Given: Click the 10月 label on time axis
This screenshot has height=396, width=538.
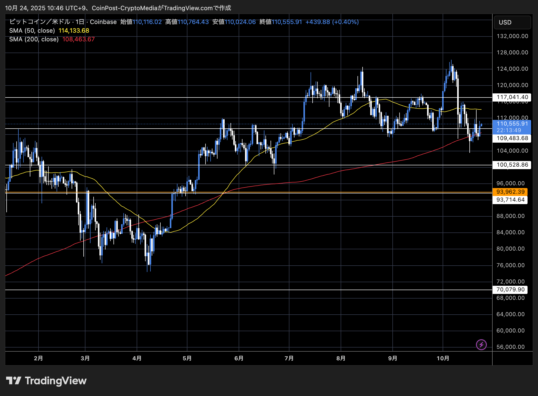Looking at the screenshot, I should [443, 358].
